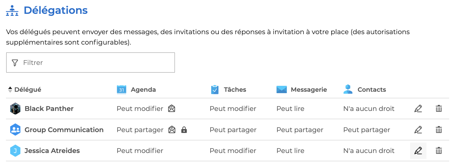Edit Group Communication delegation pencil icon
The width and height of the screenshot is (469, 164).
click(418, 130)
